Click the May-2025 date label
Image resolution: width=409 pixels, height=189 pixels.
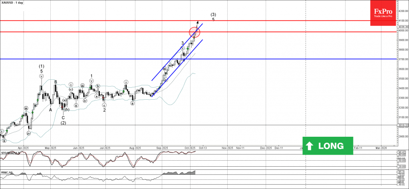[51, 148]
